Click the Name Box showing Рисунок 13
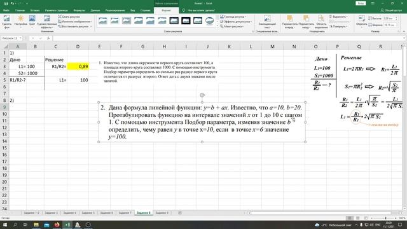This screenshot has height=229, width=407. (x=11, y=38)
